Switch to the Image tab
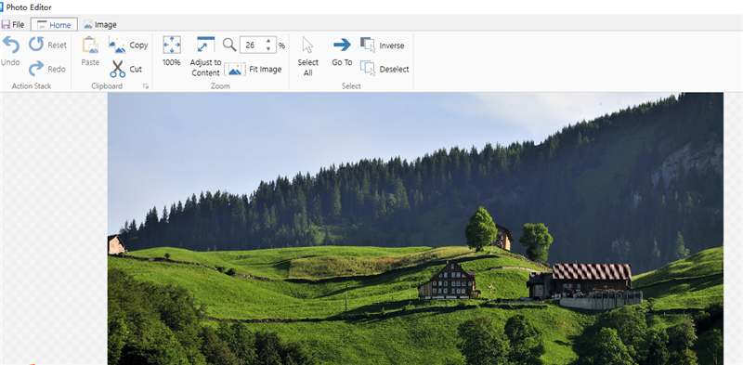The image size is (743, 365). click(100, 25)
